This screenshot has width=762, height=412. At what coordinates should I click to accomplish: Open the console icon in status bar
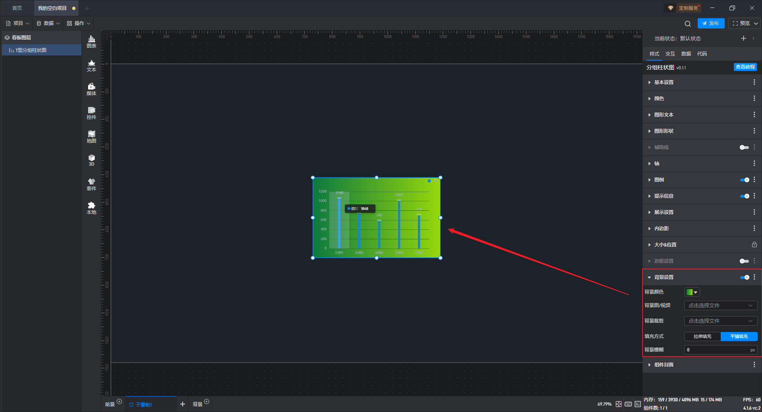pyautogui.click(x=637, y=404)
